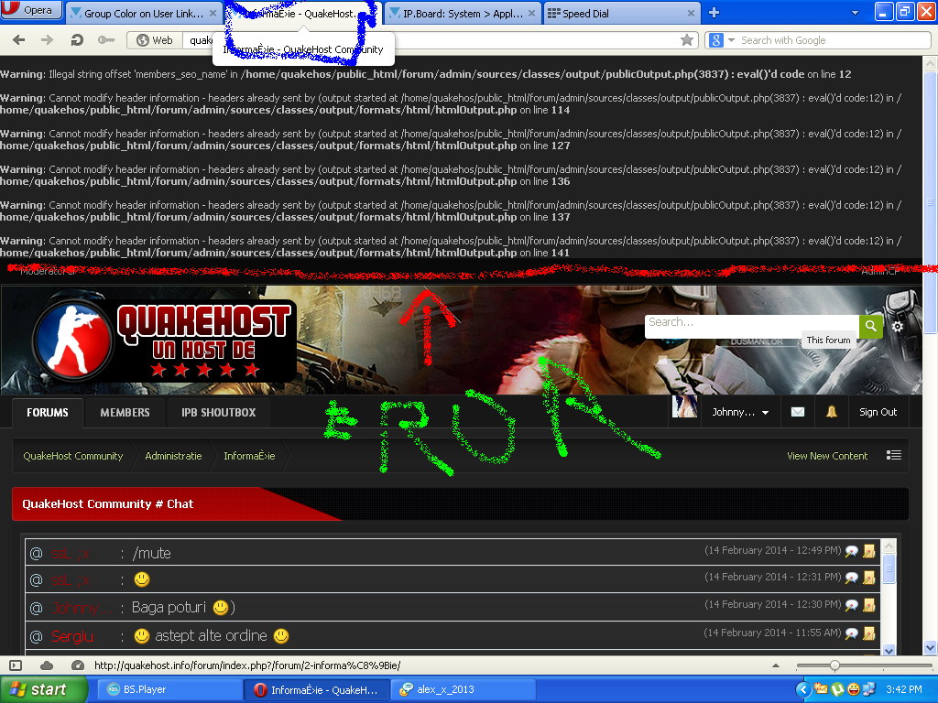
Task: Click the @ mention next to Sergiu
Action: click(x=37, y=637)
